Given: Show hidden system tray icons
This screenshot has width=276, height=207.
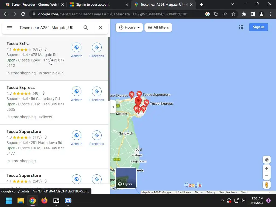Looking at the screenshot, I should pos(222,201).
